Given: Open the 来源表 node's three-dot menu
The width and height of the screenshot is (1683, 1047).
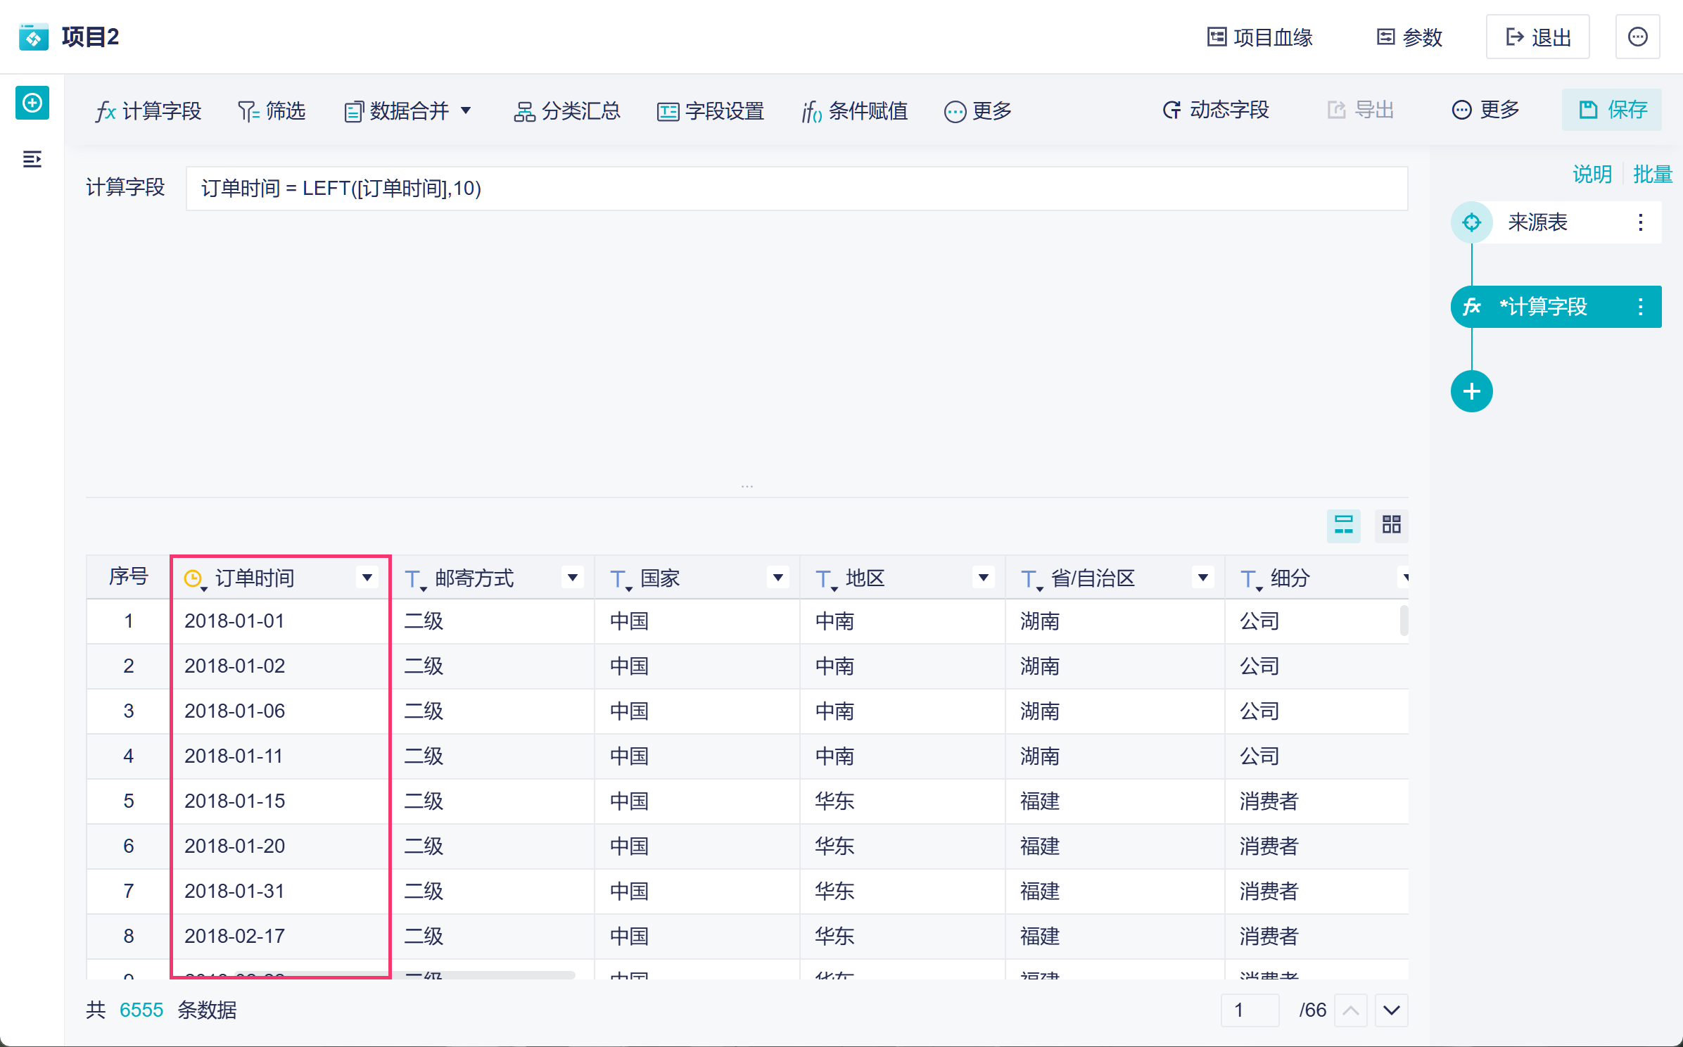Looking at the screenshot, I should click(x=1640, y=222).
